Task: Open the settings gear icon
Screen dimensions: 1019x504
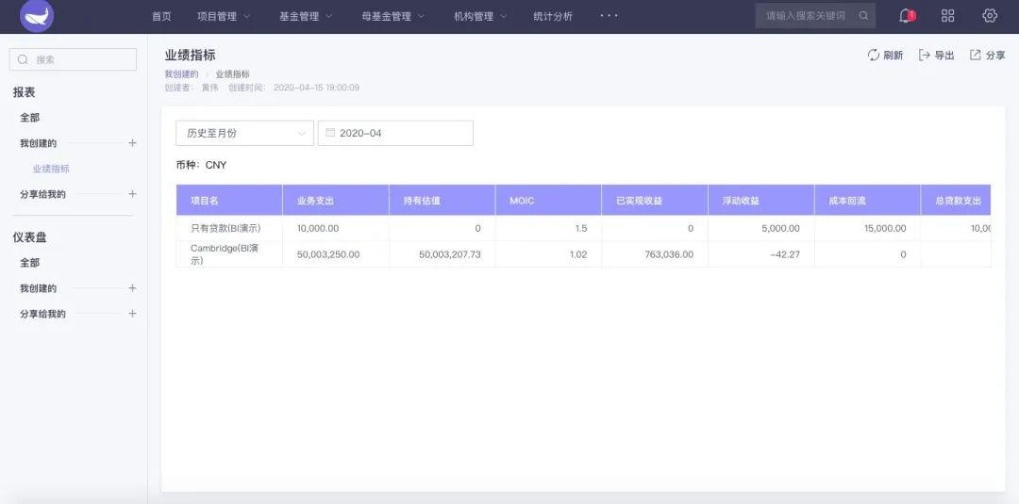Action: pos(989,16)
